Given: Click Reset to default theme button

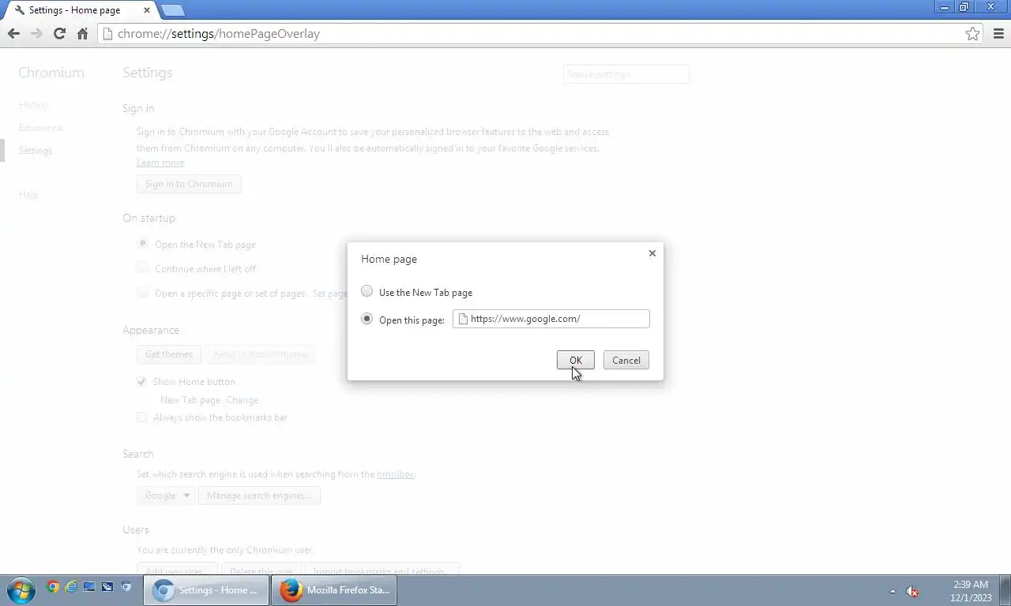Looking at the screenshot, I should (260, 354).
